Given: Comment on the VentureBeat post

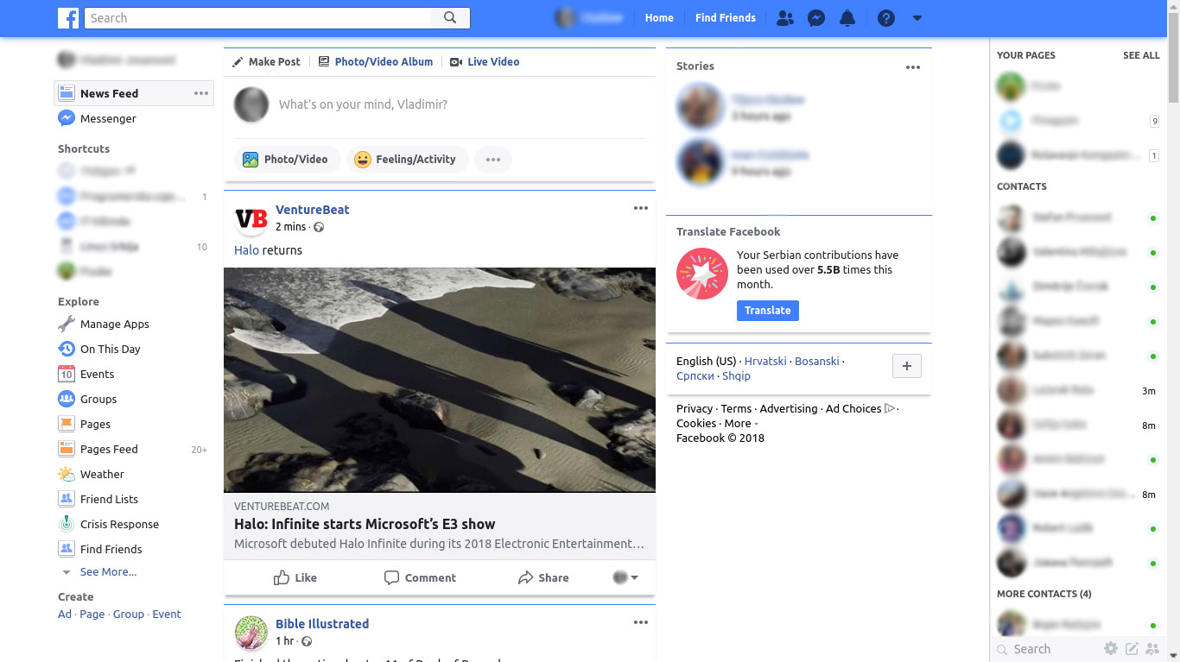Looking at the screenshot, I should [x=420, y=577].
